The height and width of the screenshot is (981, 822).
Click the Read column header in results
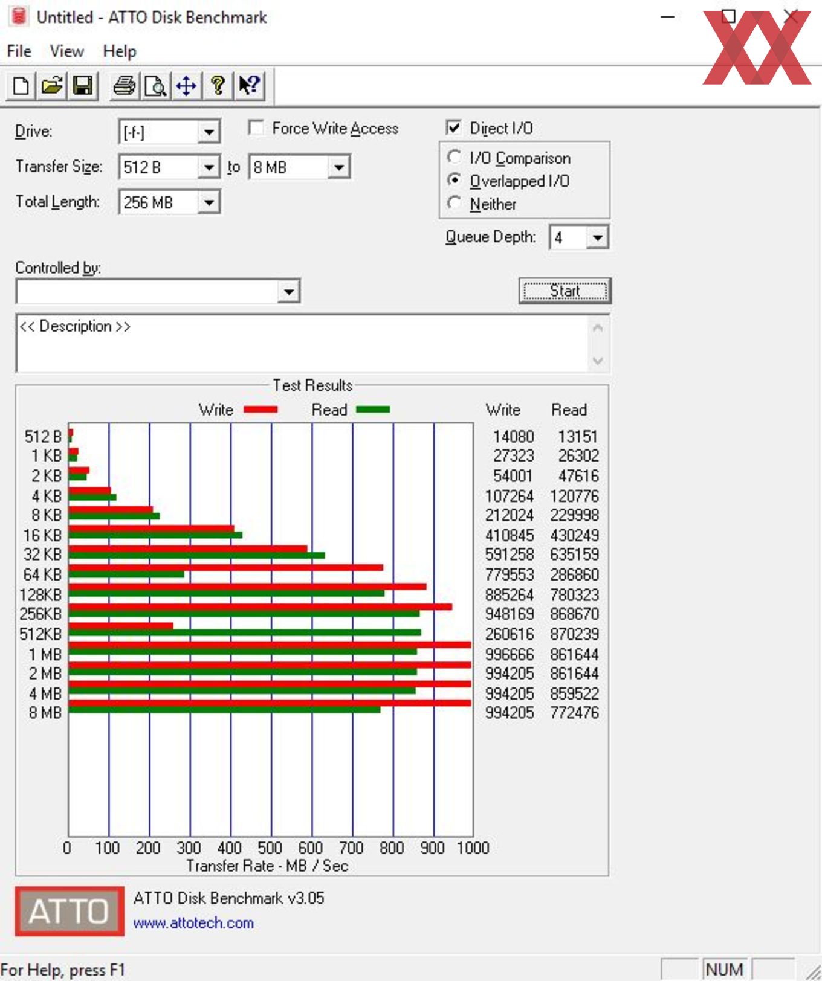click(569, 410)
